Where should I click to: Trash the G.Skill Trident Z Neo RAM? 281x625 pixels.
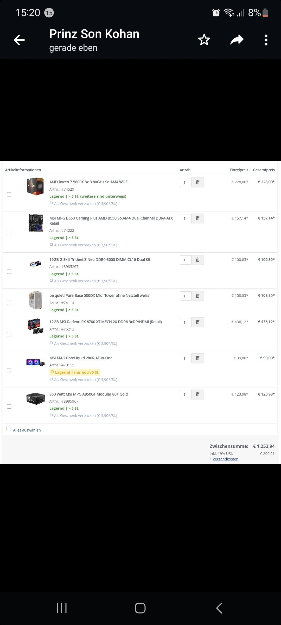[197, 260]
